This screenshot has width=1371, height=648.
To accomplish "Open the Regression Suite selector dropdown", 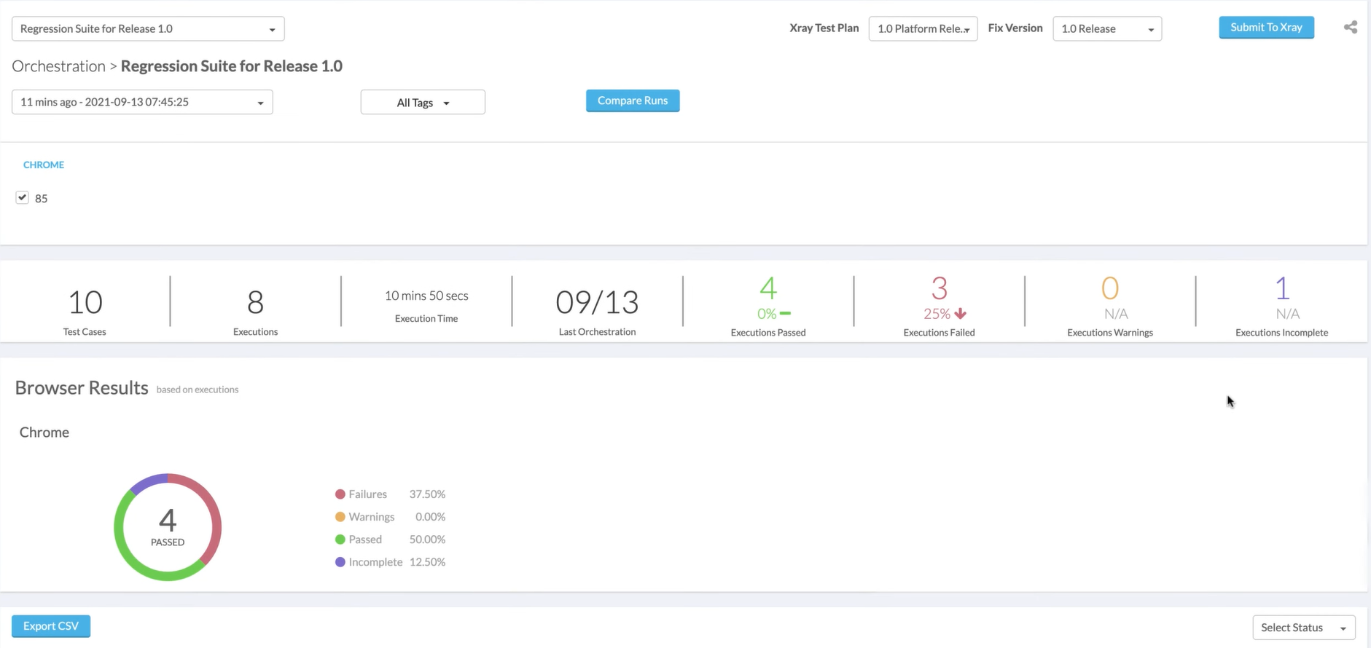I will tap(148, 29).
